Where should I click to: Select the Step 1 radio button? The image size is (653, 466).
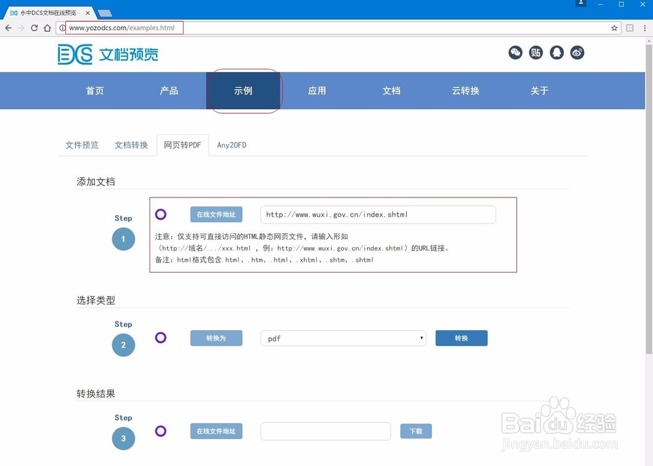click(x=160, y=214)
